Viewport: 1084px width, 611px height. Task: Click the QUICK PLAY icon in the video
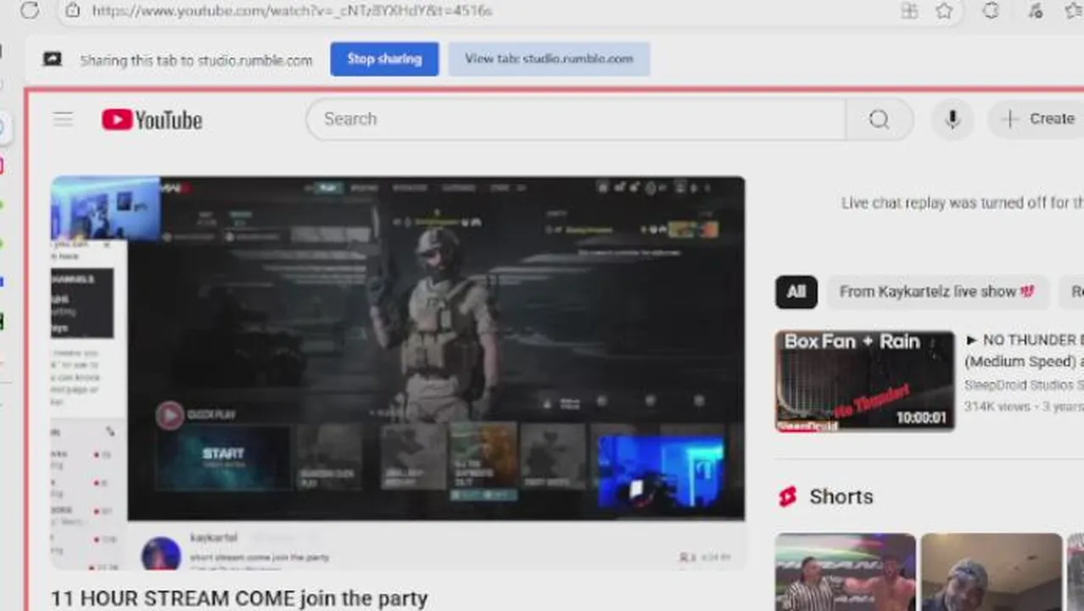pyautogui.click(x=170, y=415)
